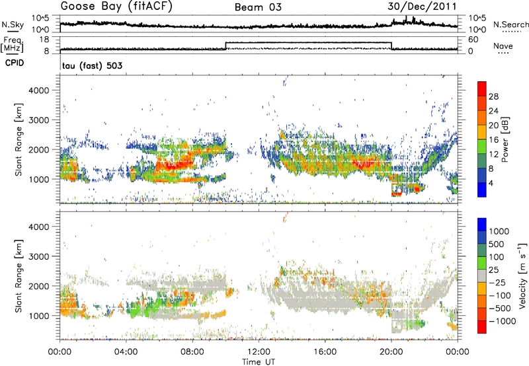Click the 'Goose Bay (fitACF)' title text
The image size is (529, 366).
click(116, 7)
